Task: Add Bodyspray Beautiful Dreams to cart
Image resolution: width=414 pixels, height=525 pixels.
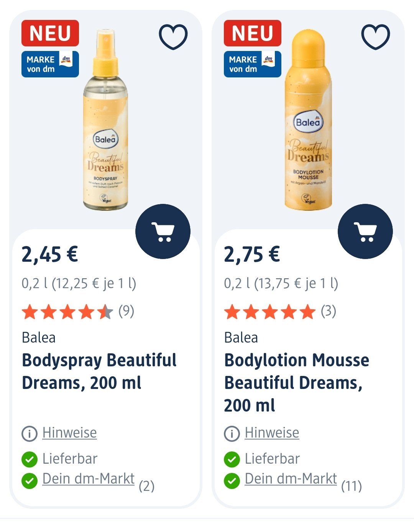Action: point(163,231)
